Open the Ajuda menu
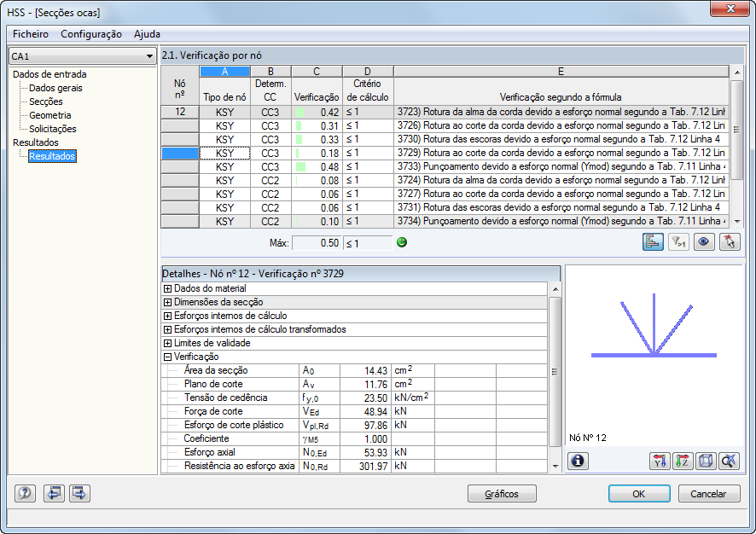 pos(147,34)
